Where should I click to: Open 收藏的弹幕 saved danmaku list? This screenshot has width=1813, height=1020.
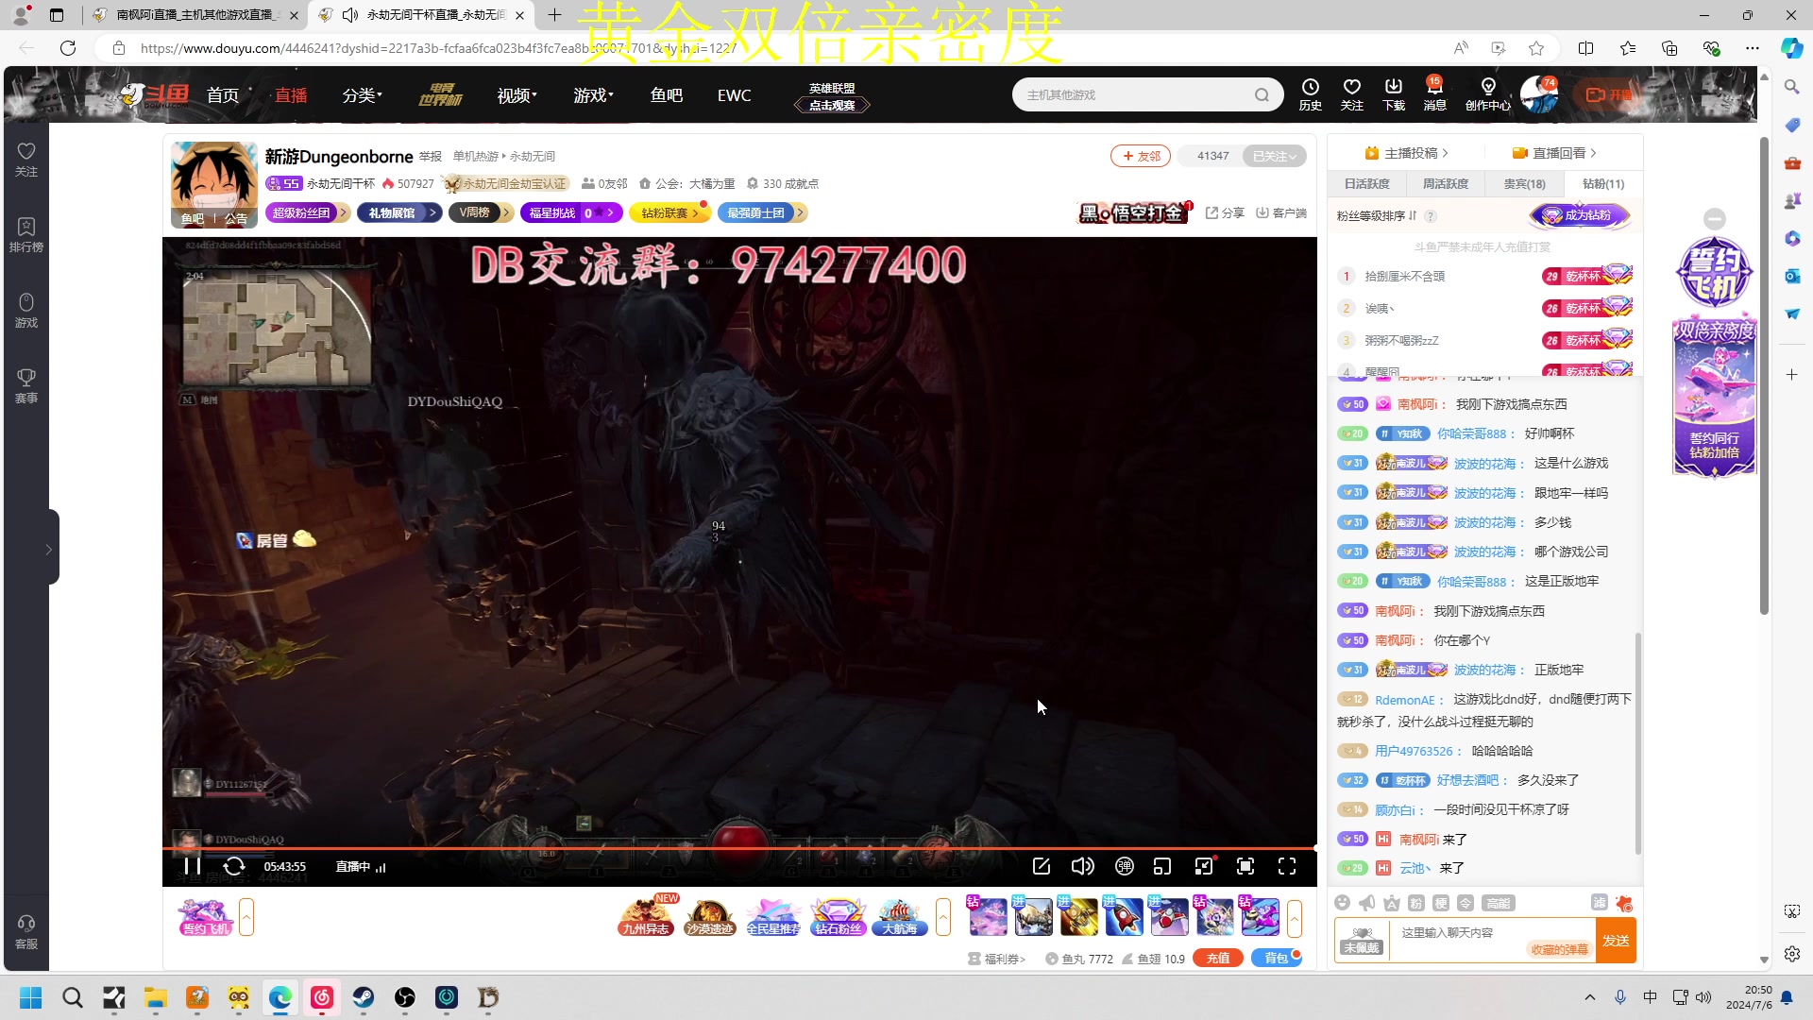1559,949
